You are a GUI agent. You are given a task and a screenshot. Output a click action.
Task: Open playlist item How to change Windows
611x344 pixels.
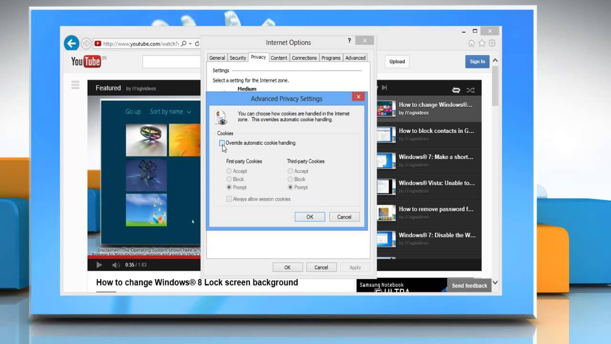[429, 108]
